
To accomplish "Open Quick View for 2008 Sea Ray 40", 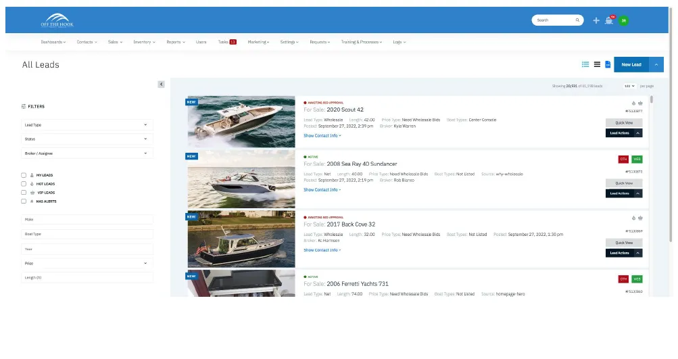I will pos(624,183).
